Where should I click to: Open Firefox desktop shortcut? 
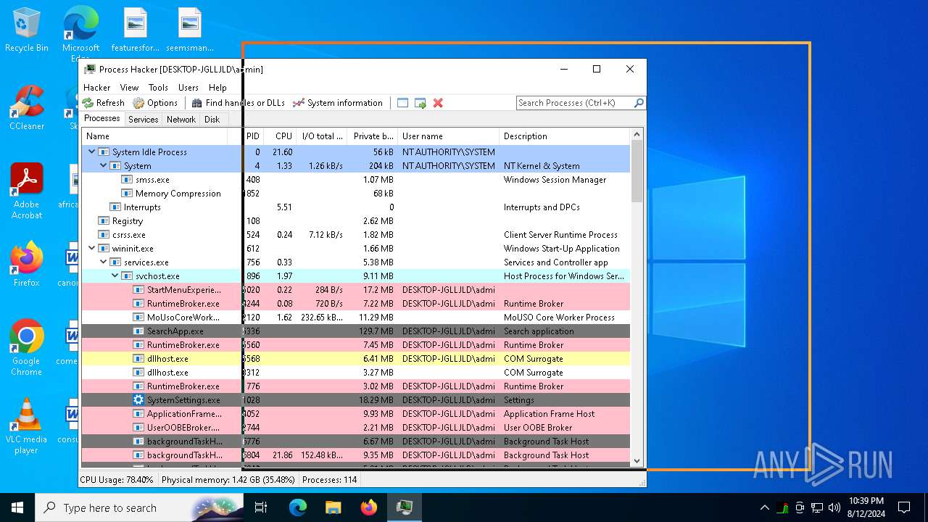click(27, 265)
